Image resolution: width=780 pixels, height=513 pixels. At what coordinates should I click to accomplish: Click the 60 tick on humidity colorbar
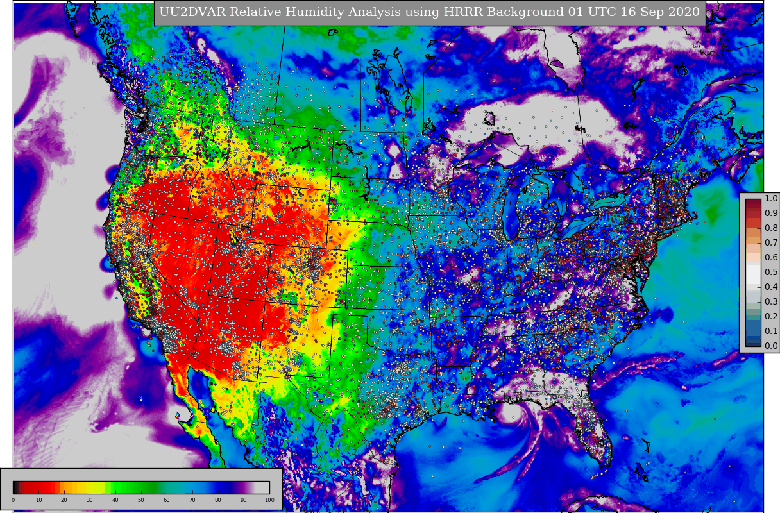pyautogui.click(x=167, y=500)
